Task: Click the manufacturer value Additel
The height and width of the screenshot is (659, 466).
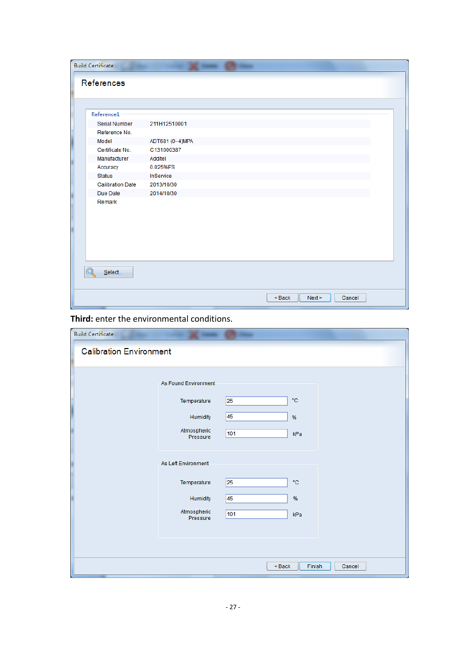Action: (158, 159)
